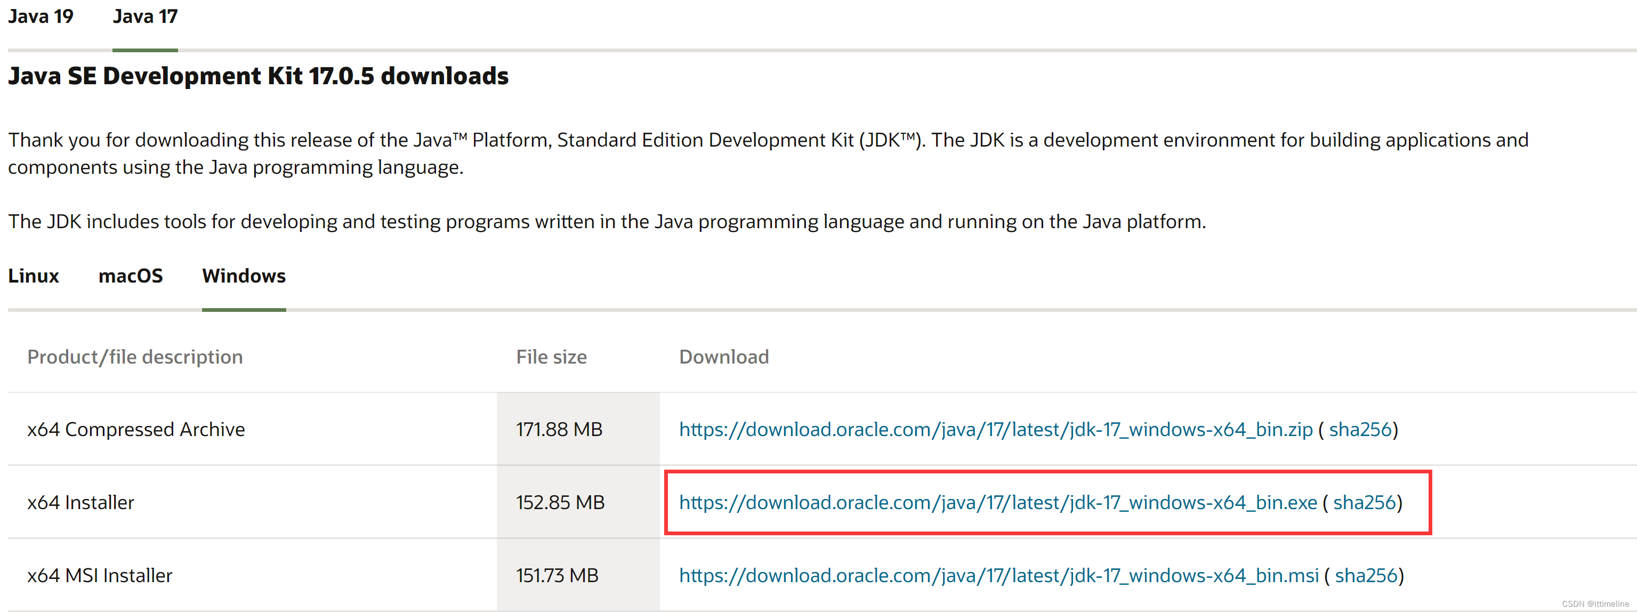Click the 'Download' column header
This screenshot has height=612, width=1637.
724,357
